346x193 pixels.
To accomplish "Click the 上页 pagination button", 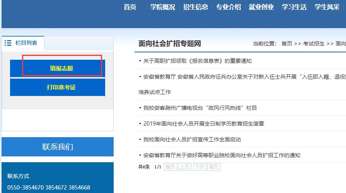I will 185,167.
